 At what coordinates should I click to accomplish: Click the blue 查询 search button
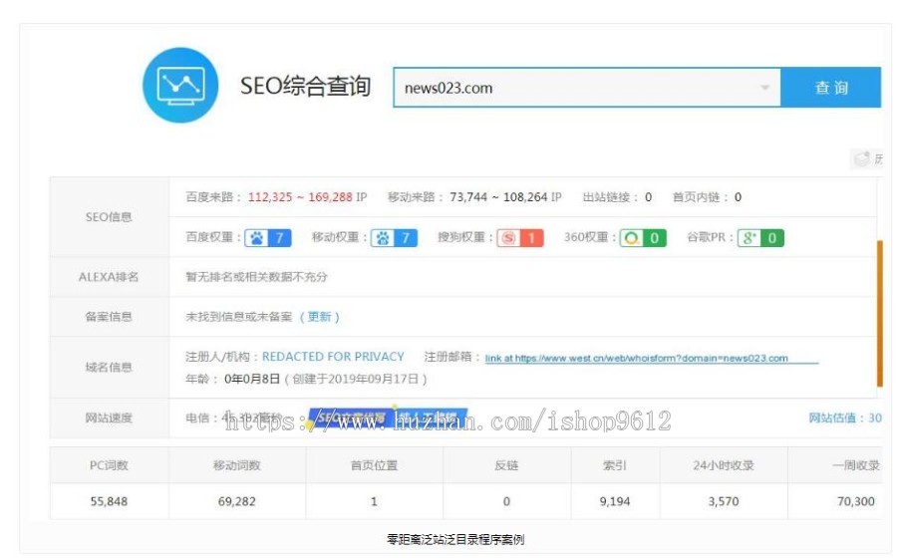click(830, 88)
